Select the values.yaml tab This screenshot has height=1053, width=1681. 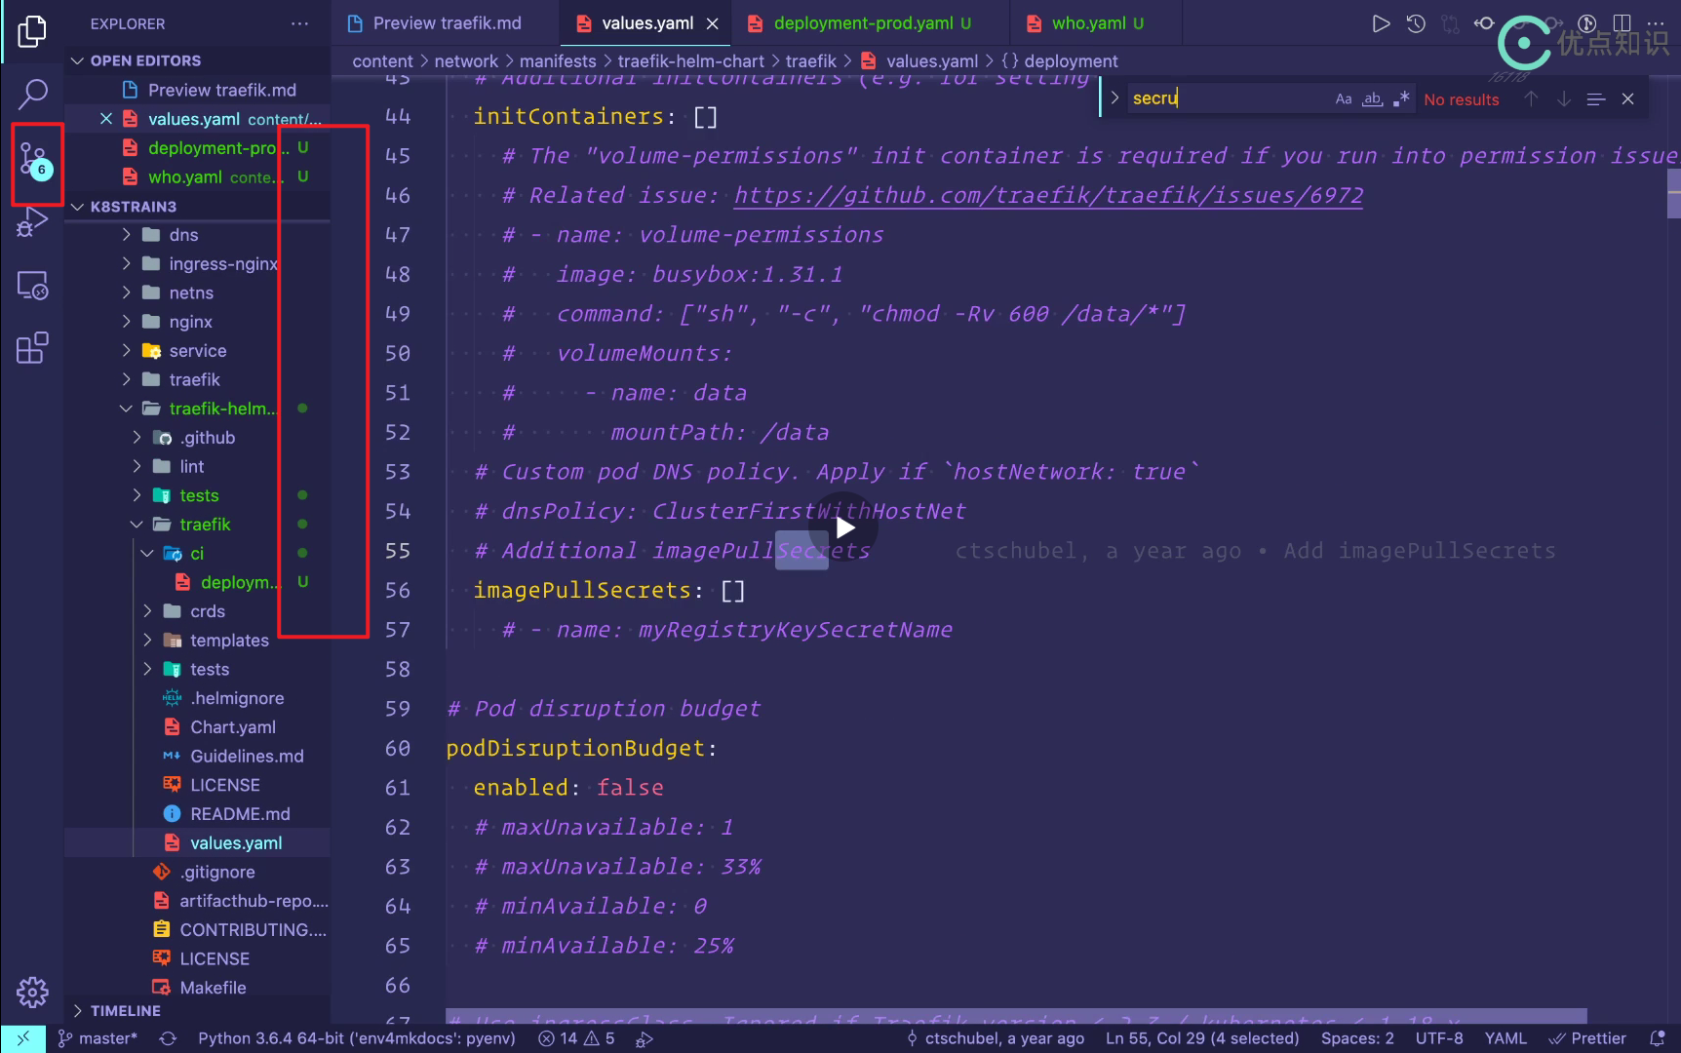click(646, 23)
